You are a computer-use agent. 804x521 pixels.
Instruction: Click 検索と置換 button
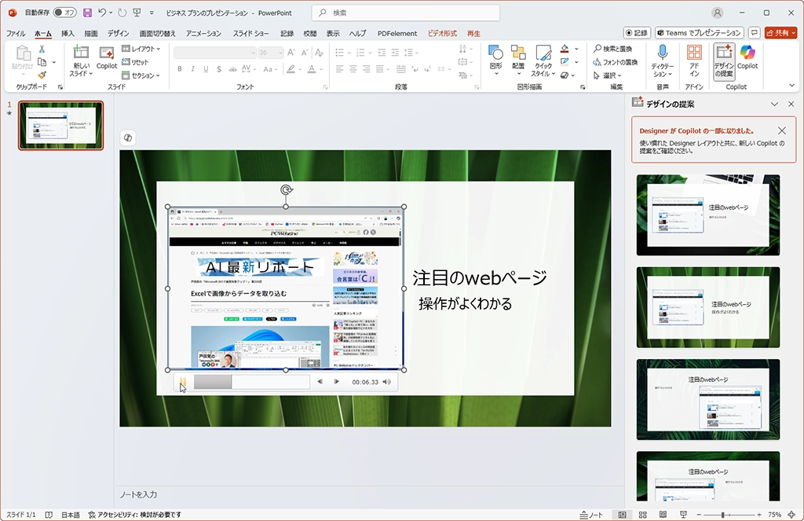click(x=612, y=49)
